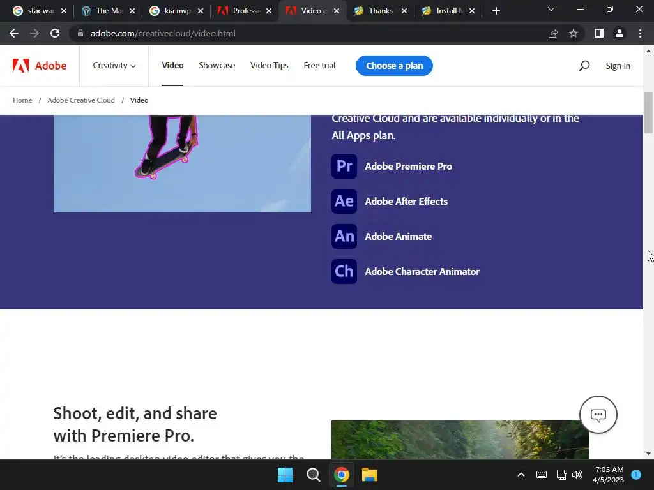Open the Character Animator 'Ch' icon
This screenshot has height=490, width=654.
(344, 271)
